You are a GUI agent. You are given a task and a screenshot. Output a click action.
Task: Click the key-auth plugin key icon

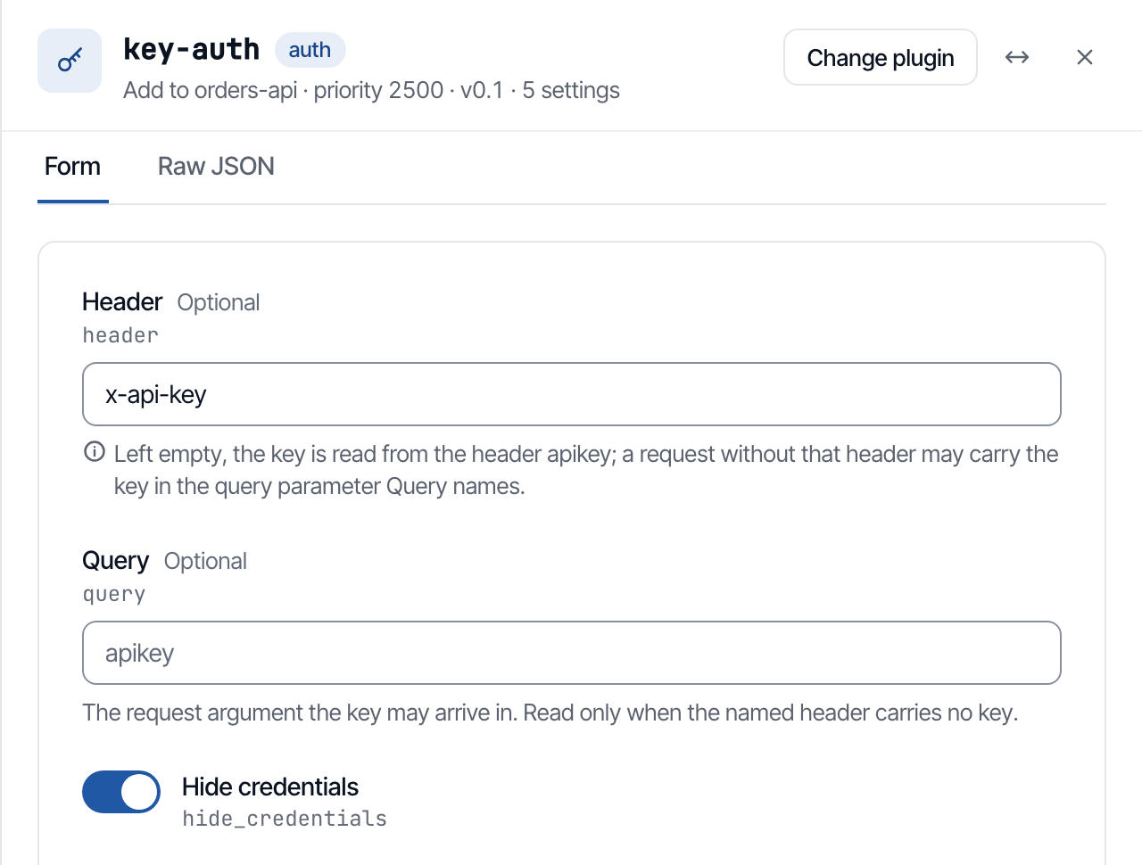point(70,61)
